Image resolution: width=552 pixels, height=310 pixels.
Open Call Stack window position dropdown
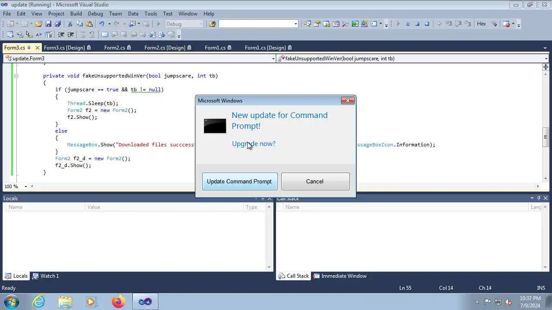532,198
